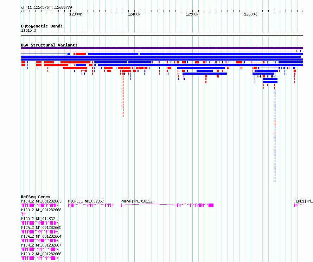Open the MICAL2|NM_001282668 gene label
This screenshot has width=313, height=262.
41,210
